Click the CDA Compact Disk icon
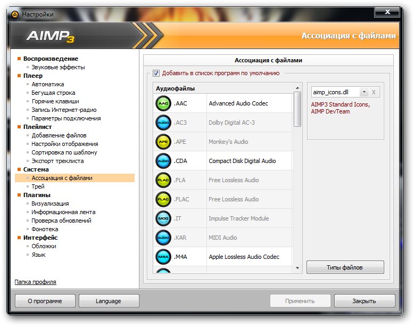Viewport: 414px width, 326px height. coord(163,161)
